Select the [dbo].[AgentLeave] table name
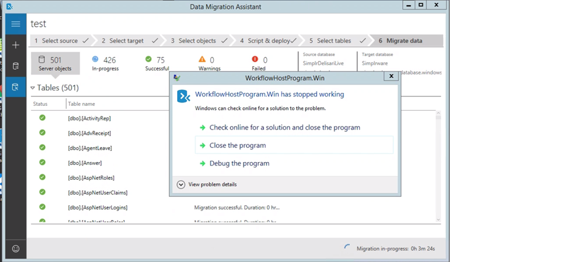This screenshot has height=262, width=574. pyautogui.click(x=90, y=148)
